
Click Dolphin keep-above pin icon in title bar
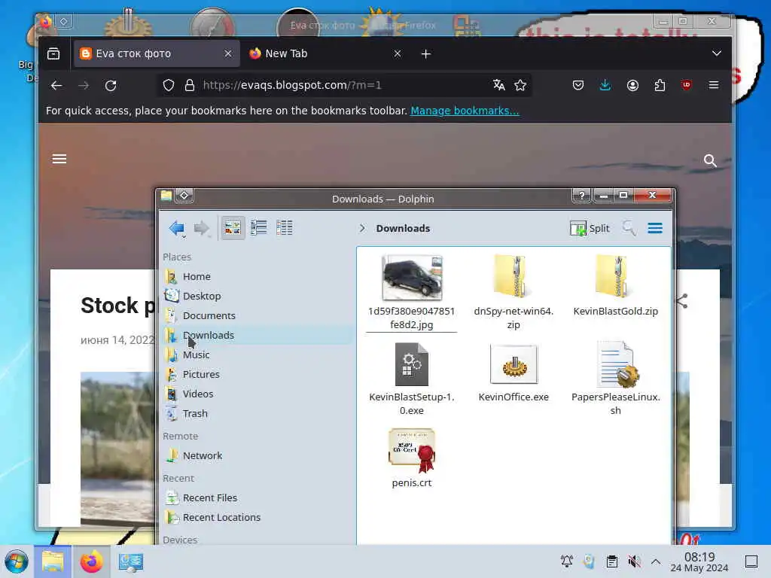[x=184, y=195]
